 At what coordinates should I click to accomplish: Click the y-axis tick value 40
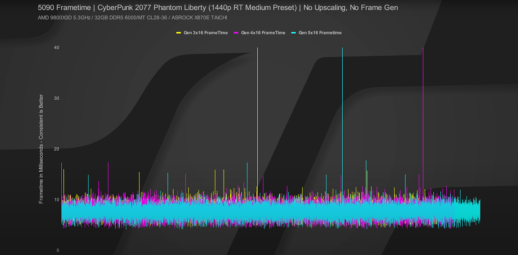(x=56, y=47)
